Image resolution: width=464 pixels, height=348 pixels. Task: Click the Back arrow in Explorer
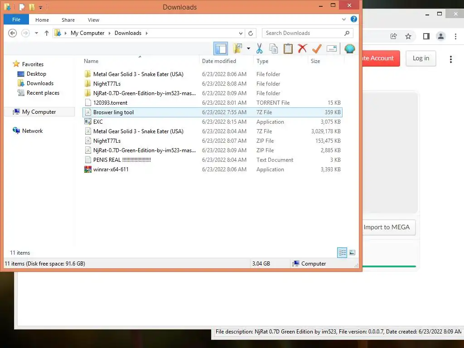12,33
